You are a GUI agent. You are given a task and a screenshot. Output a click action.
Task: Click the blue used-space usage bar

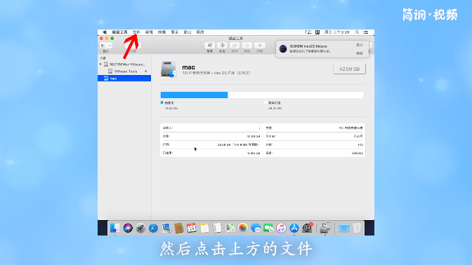click(194, 95)
